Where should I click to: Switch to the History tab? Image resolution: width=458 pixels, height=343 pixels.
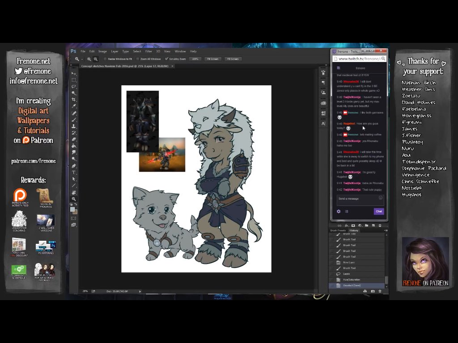(353, 230)
